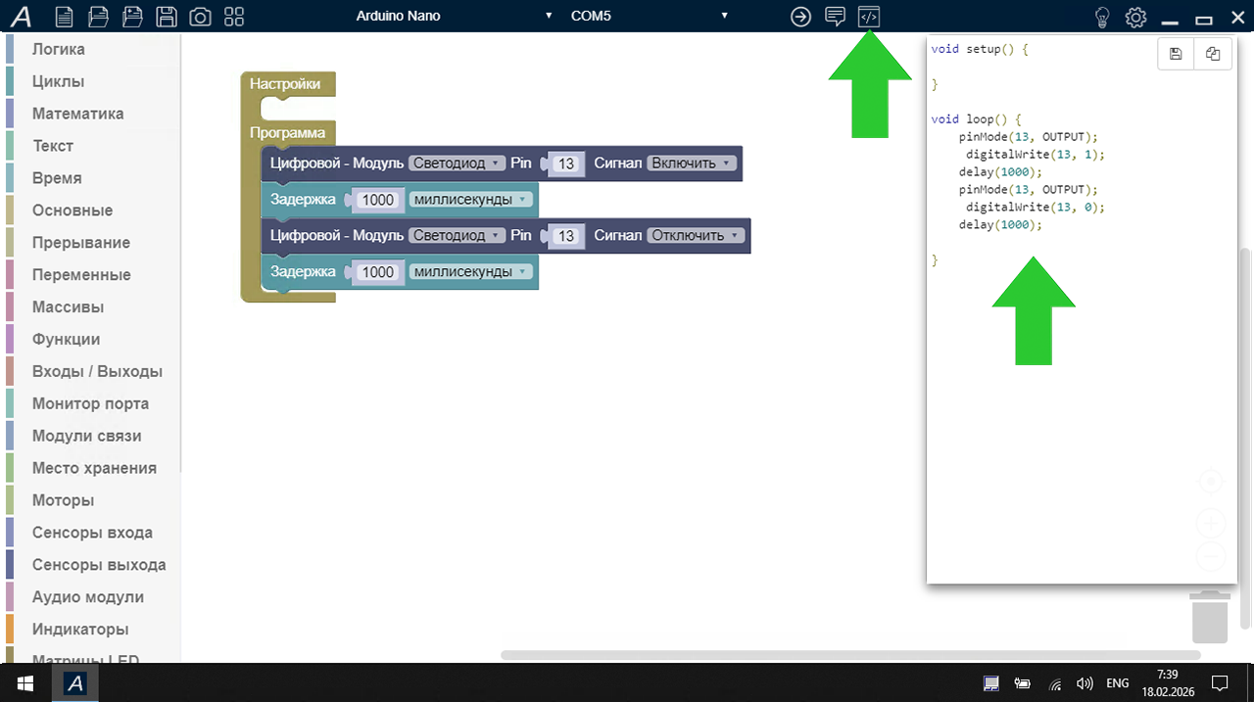
Task: Open the Логика block category
Action: click(59, 49)
